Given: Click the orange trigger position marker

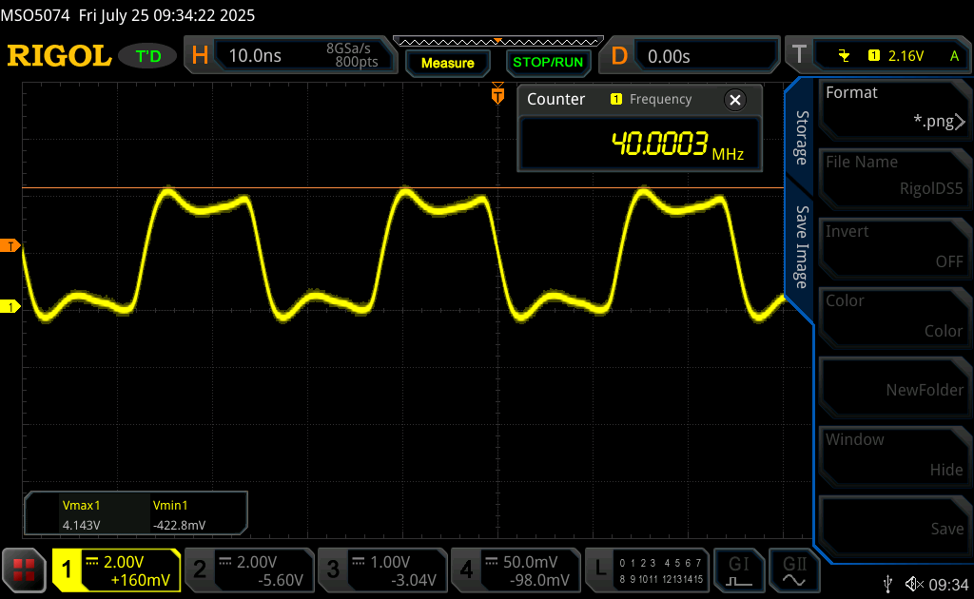Looking at the screenshot, I should point(497,94).
